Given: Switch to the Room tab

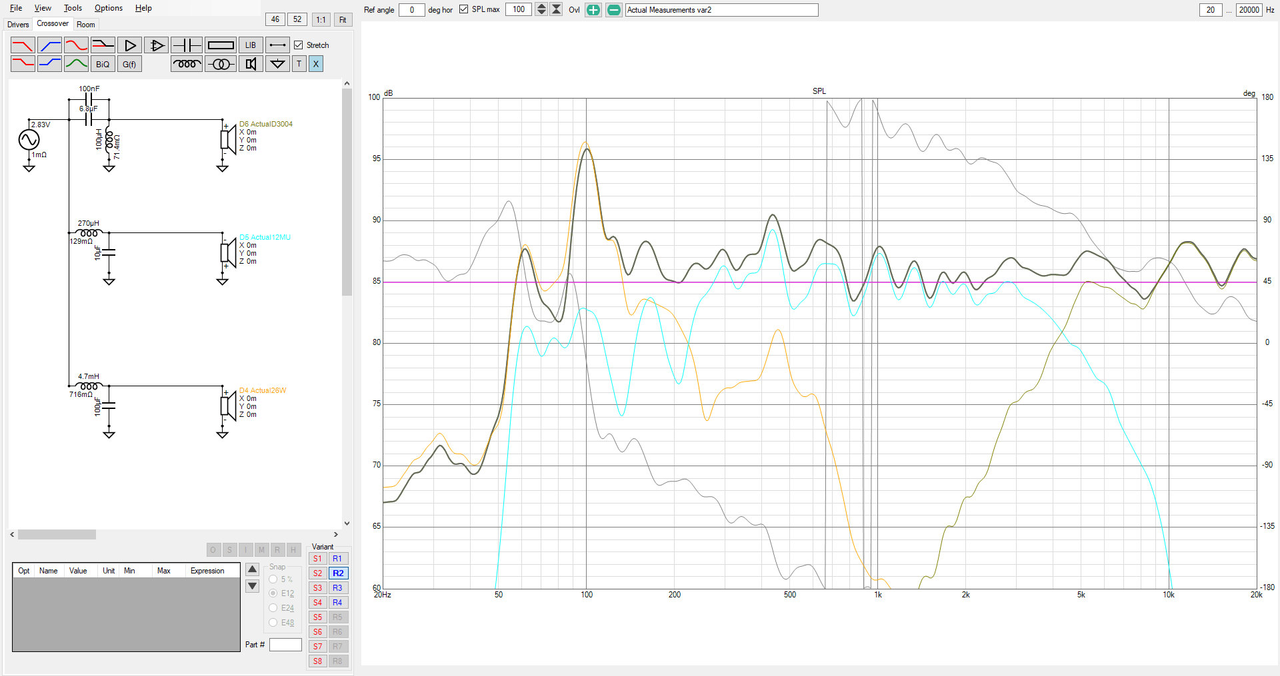Looking at the screenshot, I should pos(86,25).
